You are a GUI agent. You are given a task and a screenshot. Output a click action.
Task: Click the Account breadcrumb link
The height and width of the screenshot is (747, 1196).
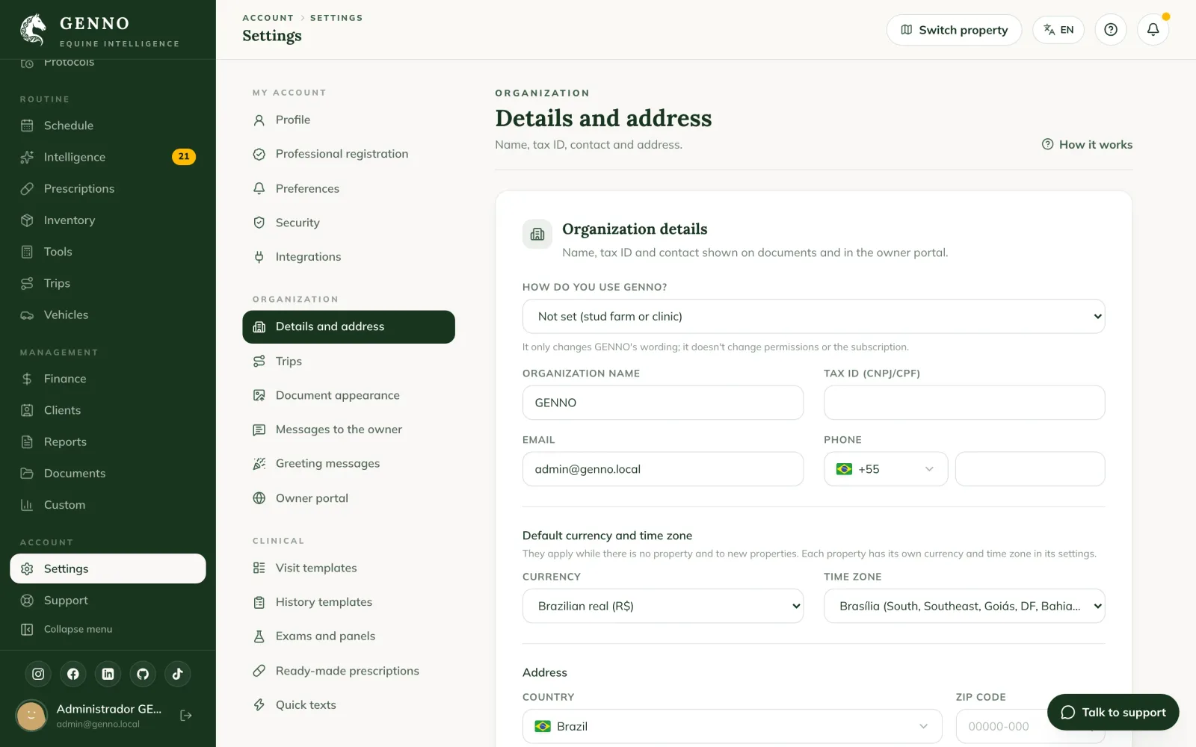[x=268, y=18]
